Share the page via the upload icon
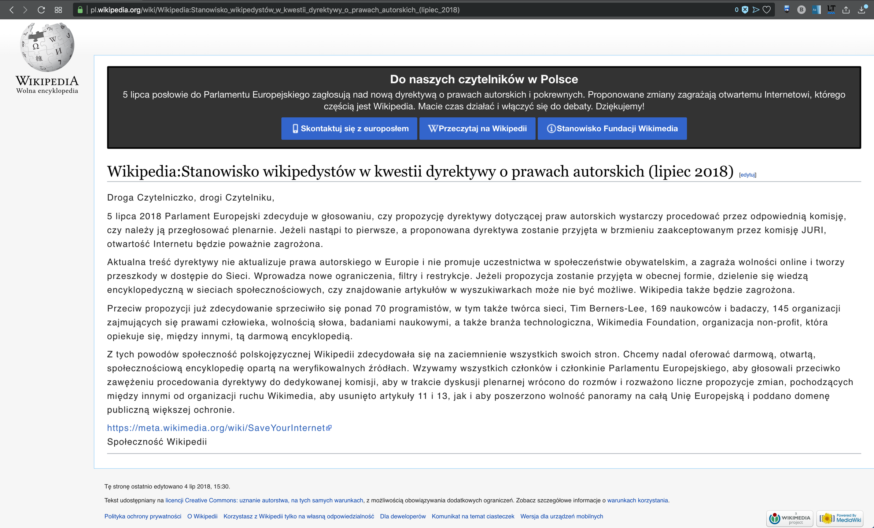The height and width of the screenshot is (528, 874). pyautogui.click(x=846, y=10)
